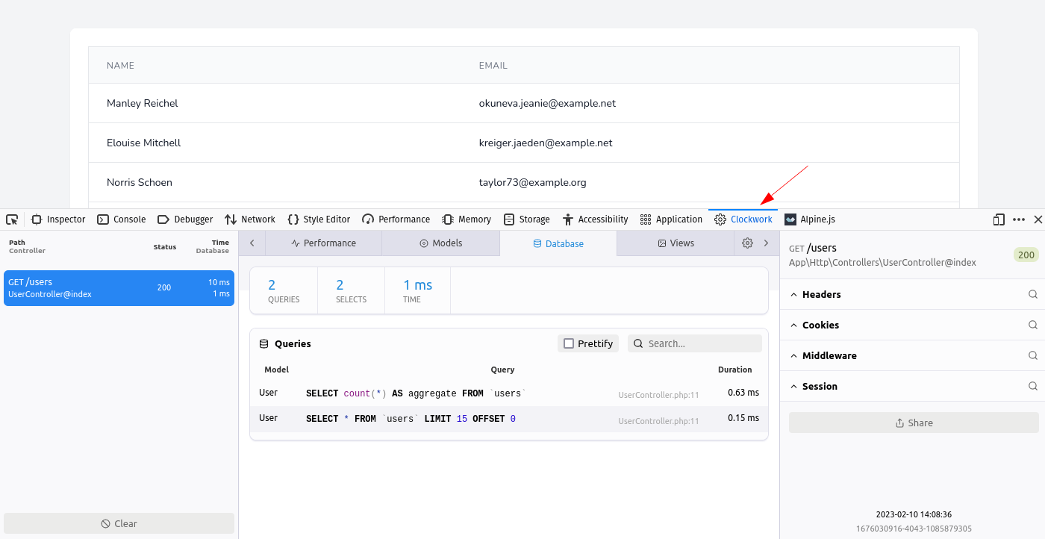
Task: Search within the Session section icon
Action: click(x=1033, y=386)
